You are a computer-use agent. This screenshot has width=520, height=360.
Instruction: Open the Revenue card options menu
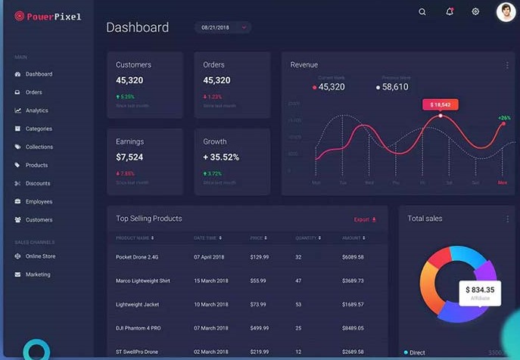507,65
